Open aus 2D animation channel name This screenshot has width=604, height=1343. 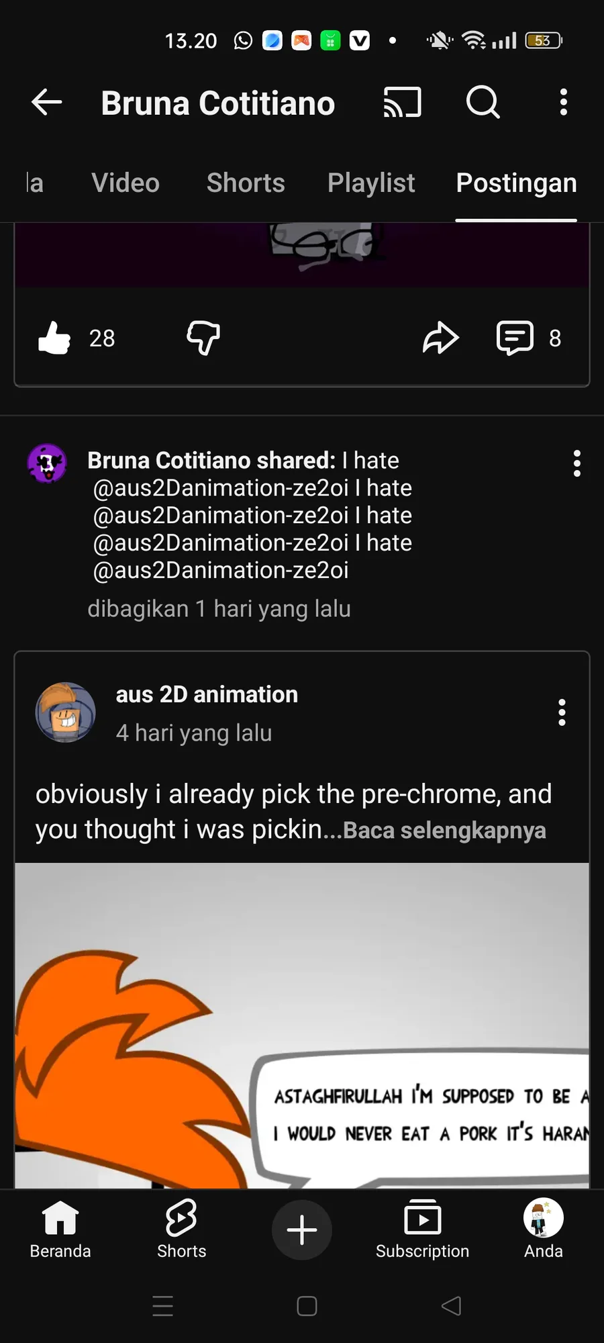tap(207, 694)
